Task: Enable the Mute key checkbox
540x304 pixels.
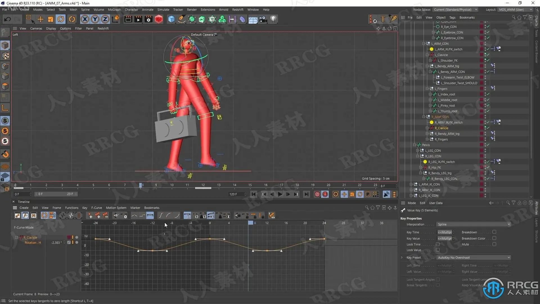Action: pos(494,244)
